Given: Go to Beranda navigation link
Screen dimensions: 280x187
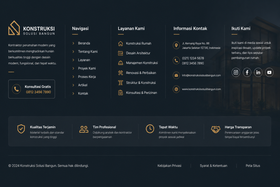Looking at the screenshot, I should 84,43.
